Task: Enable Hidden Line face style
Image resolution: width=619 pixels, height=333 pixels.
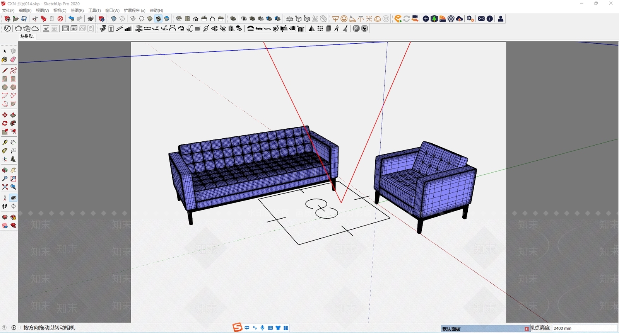Action: click(142, 19)
